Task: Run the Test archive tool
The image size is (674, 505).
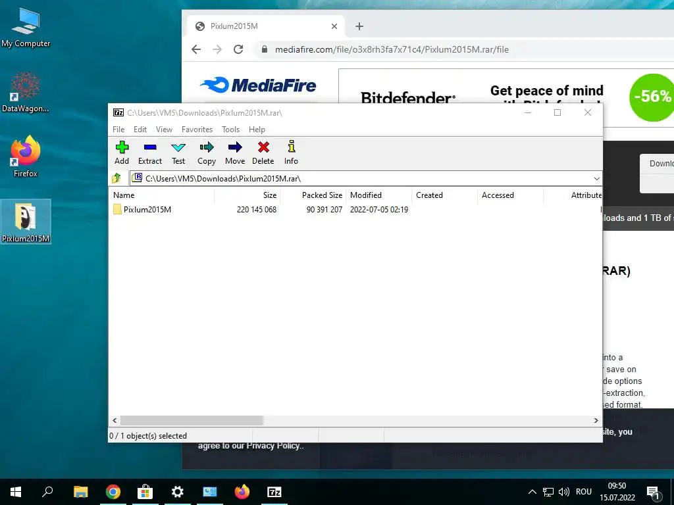Action: (x=178, y=153)
